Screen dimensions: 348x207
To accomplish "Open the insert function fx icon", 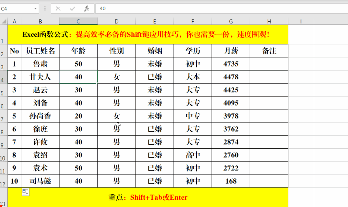I will point(86,9).
